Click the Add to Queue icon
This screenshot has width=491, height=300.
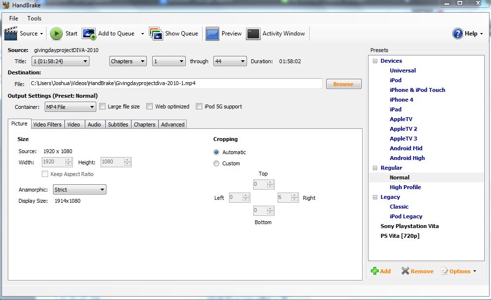click(89, 34)
